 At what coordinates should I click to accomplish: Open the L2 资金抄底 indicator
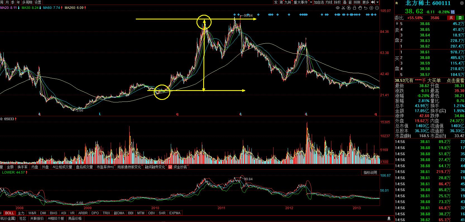(x=178, y=167)
